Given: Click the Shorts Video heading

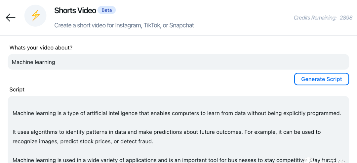Looking at the screenshot, I should (x=75, y=11).
